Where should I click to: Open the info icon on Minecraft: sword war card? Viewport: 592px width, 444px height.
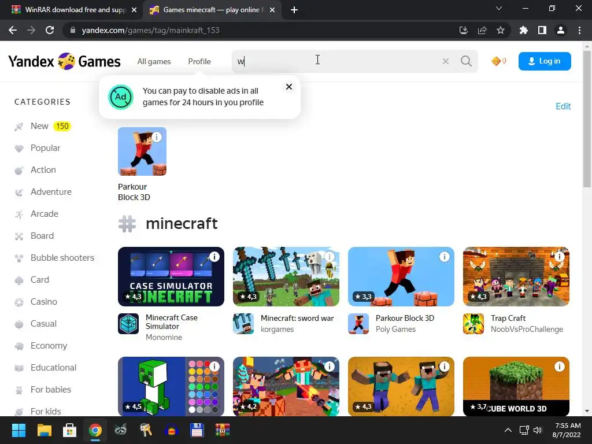(x=329, y=257)
